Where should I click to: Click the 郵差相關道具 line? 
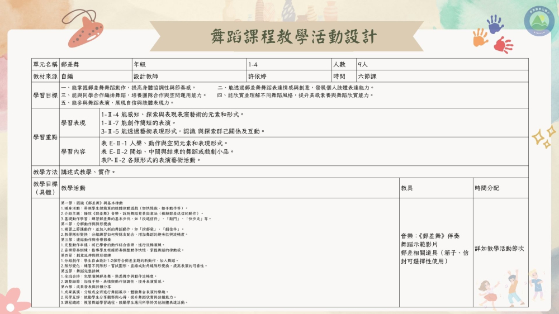(x=434, y=257)
